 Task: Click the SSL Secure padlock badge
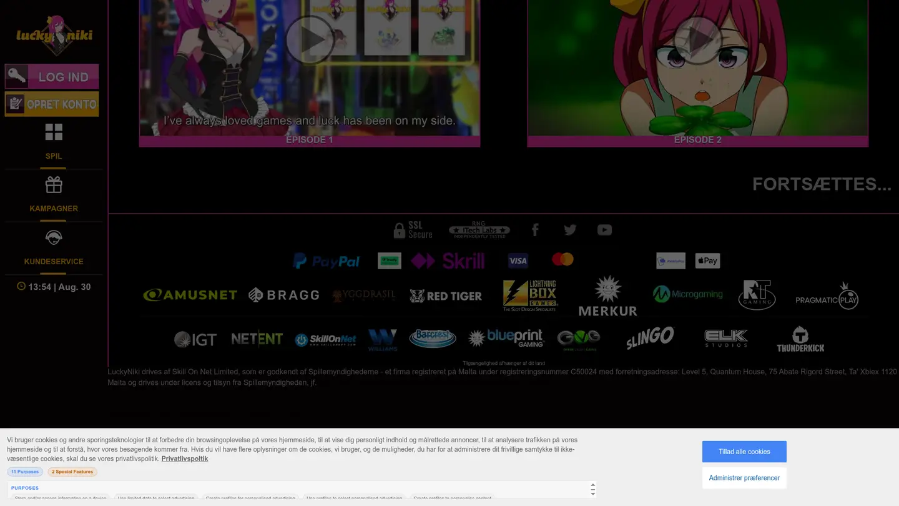413,230
